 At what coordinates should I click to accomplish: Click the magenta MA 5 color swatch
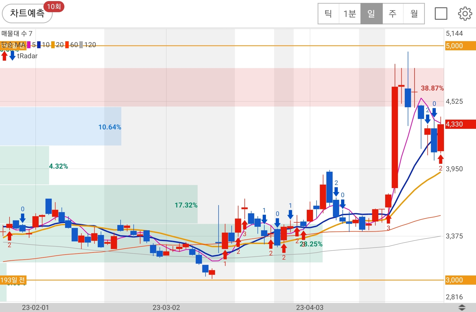pos(29,45)
